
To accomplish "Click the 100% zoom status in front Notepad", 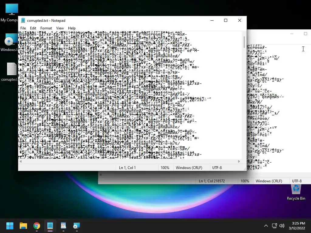I will click(x=165, y=167).
